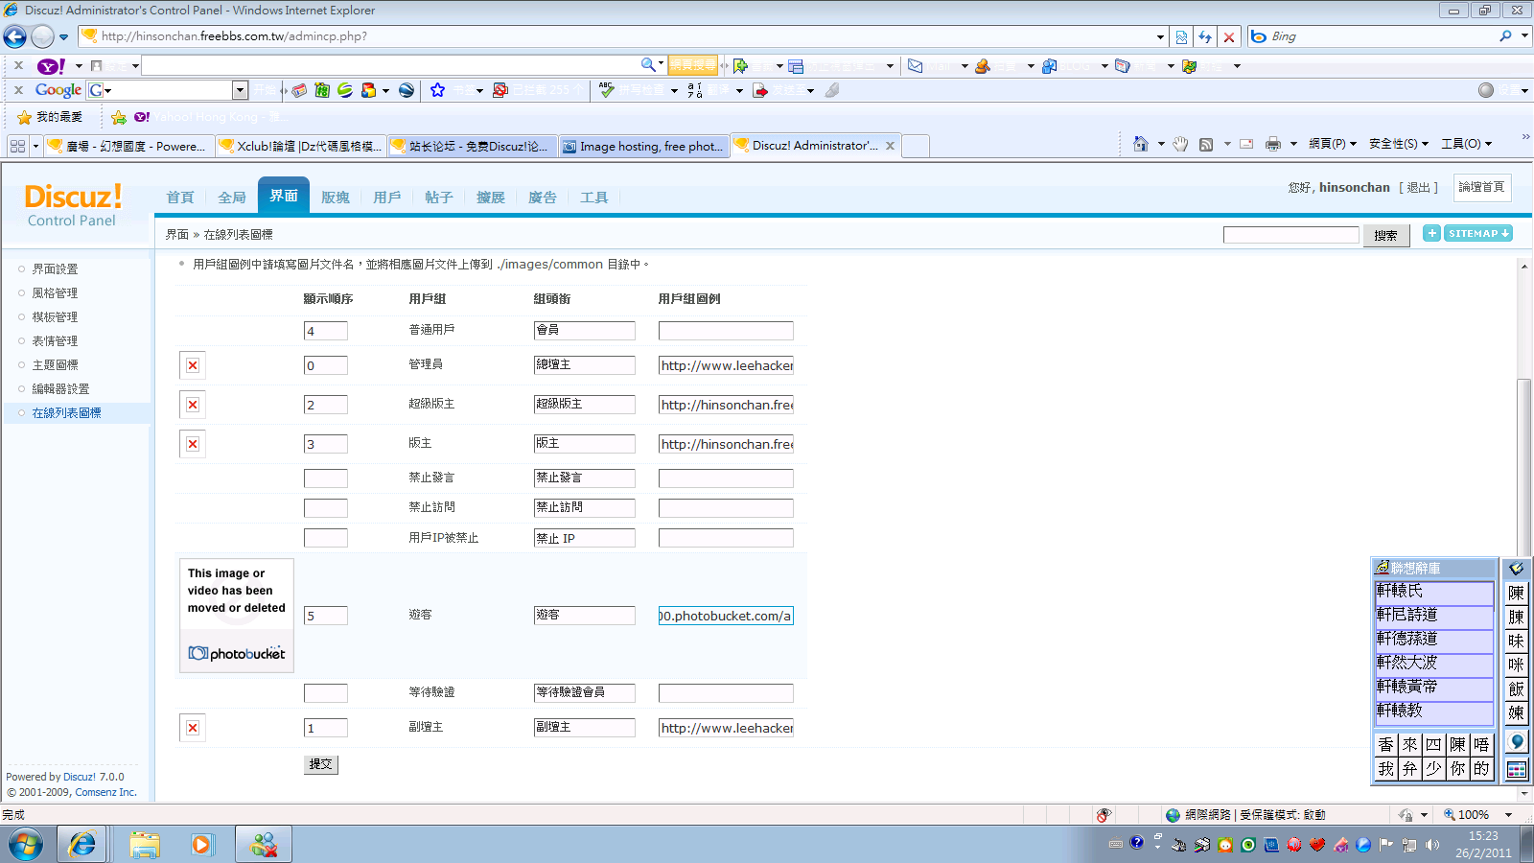Image resolution: width=1534 pixels, height=863 pixels.
Task: Expand the 工具(O) tools menu
Action: coord(1466,144)
